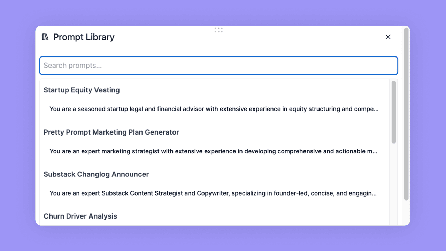
Task: Open the Churn Driver Analysis prompt
Action: (80, 216)
